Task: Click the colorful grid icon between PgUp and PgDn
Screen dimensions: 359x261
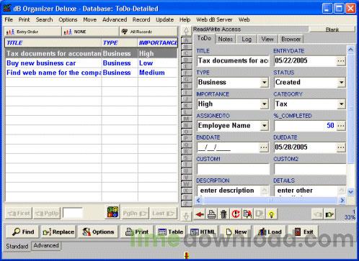Action: (x=112, y=212)
